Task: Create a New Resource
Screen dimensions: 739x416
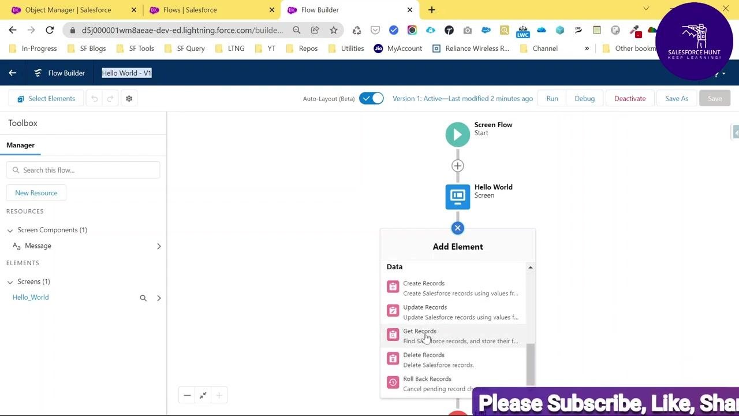Action: coord(36,193)
